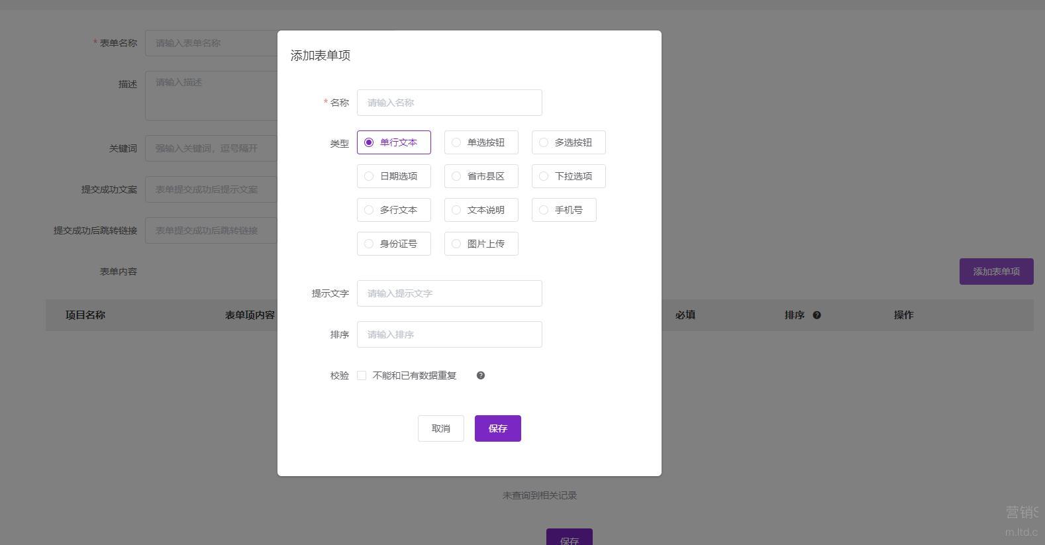1045x545 pixels.
Task: Pick the 日期选项 field type
Action: coord(394,176)
